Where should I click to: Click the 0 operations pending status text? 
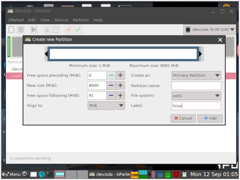coord(31,158)
